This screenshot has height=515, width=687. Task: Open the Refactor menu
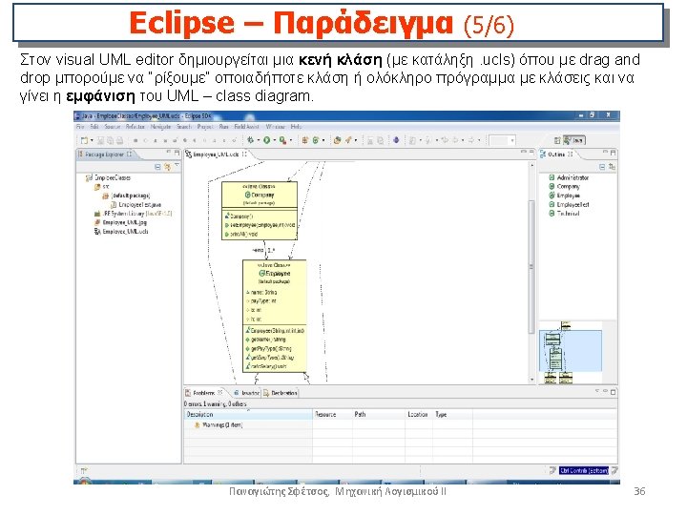135,127
